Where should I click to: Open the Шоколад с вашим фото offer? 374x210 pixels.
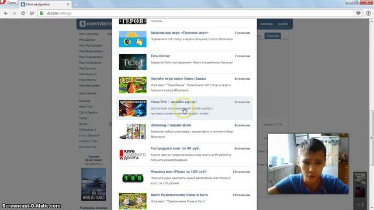click(x=171, y=125)
